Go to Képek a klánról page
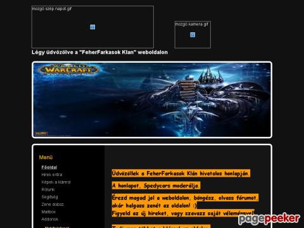 pyautogui.click(x=56, y=182)
